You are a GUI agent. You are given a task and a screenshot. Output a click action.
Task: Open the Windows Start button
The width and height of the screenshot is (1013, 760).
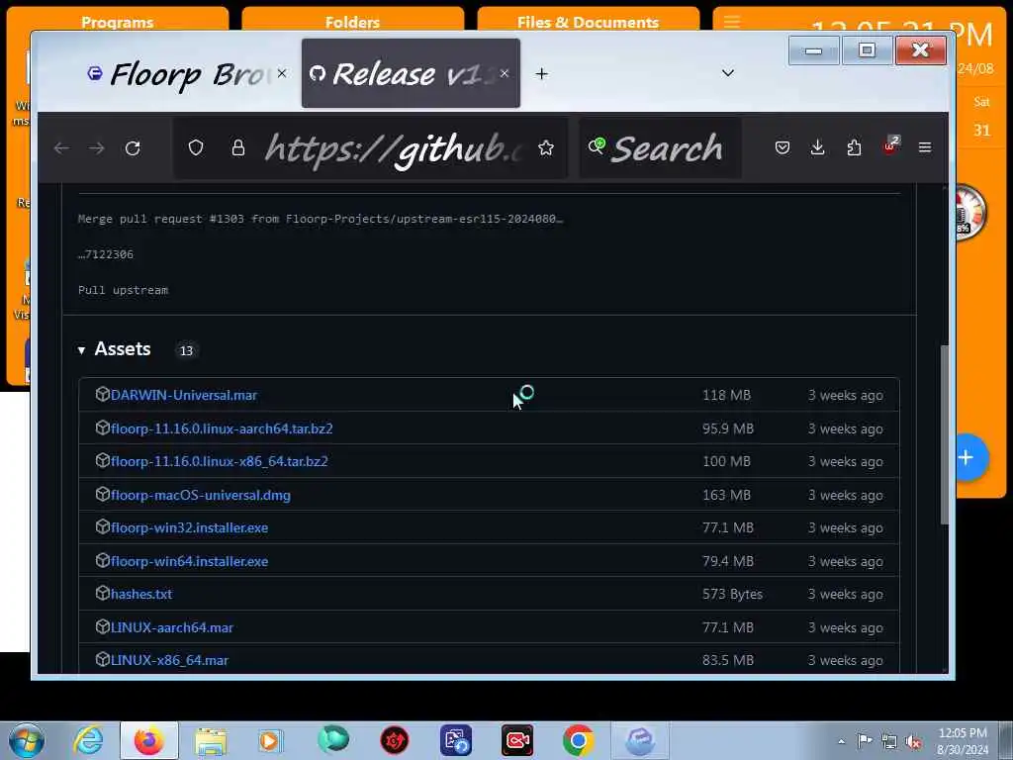[x=27, y=740]
